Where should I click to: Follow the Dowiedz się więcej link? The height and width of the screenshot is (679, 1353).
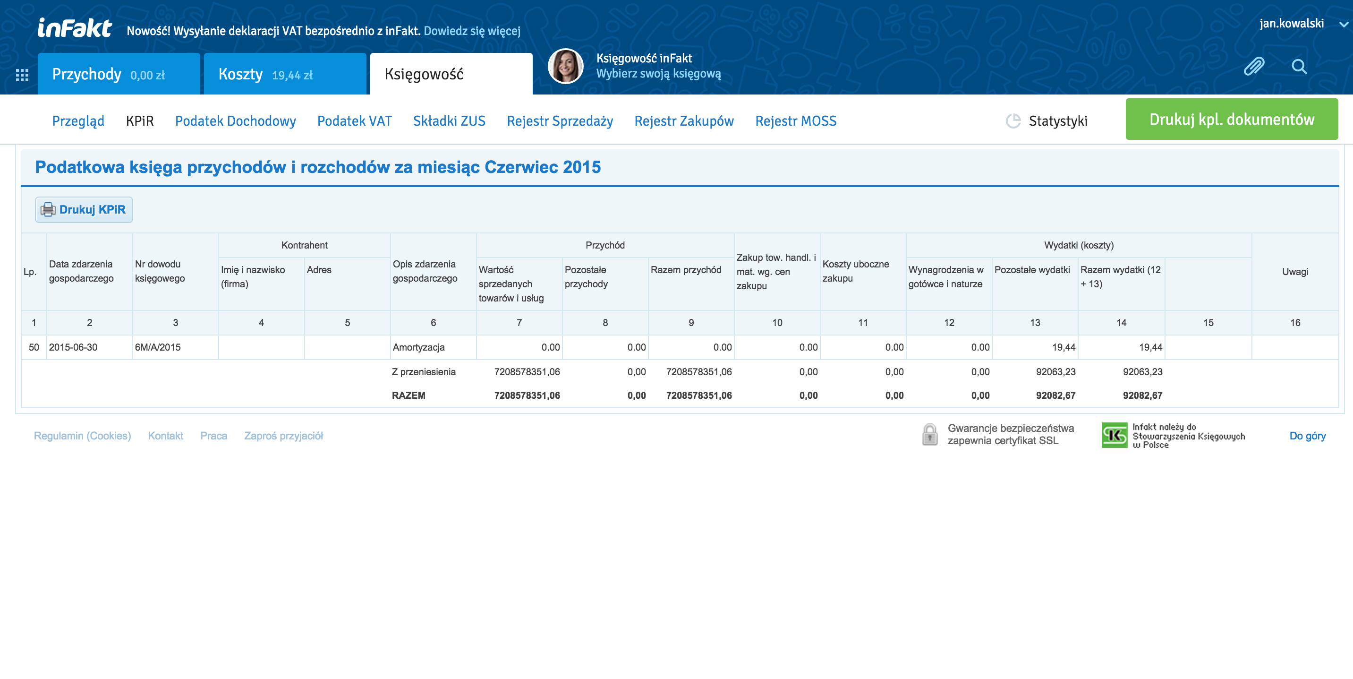472,31
